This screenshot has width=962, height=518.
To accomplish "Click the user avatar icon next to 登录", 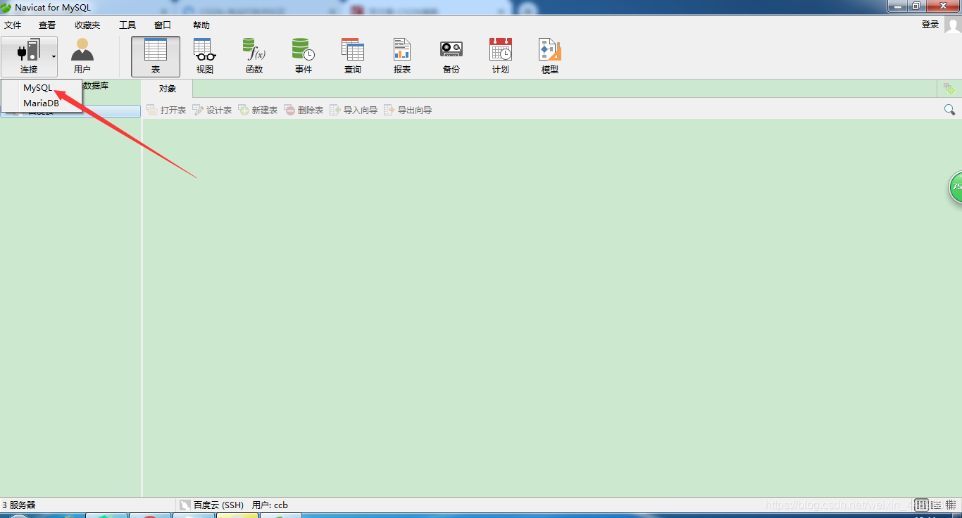I will [x=953, y=25].
